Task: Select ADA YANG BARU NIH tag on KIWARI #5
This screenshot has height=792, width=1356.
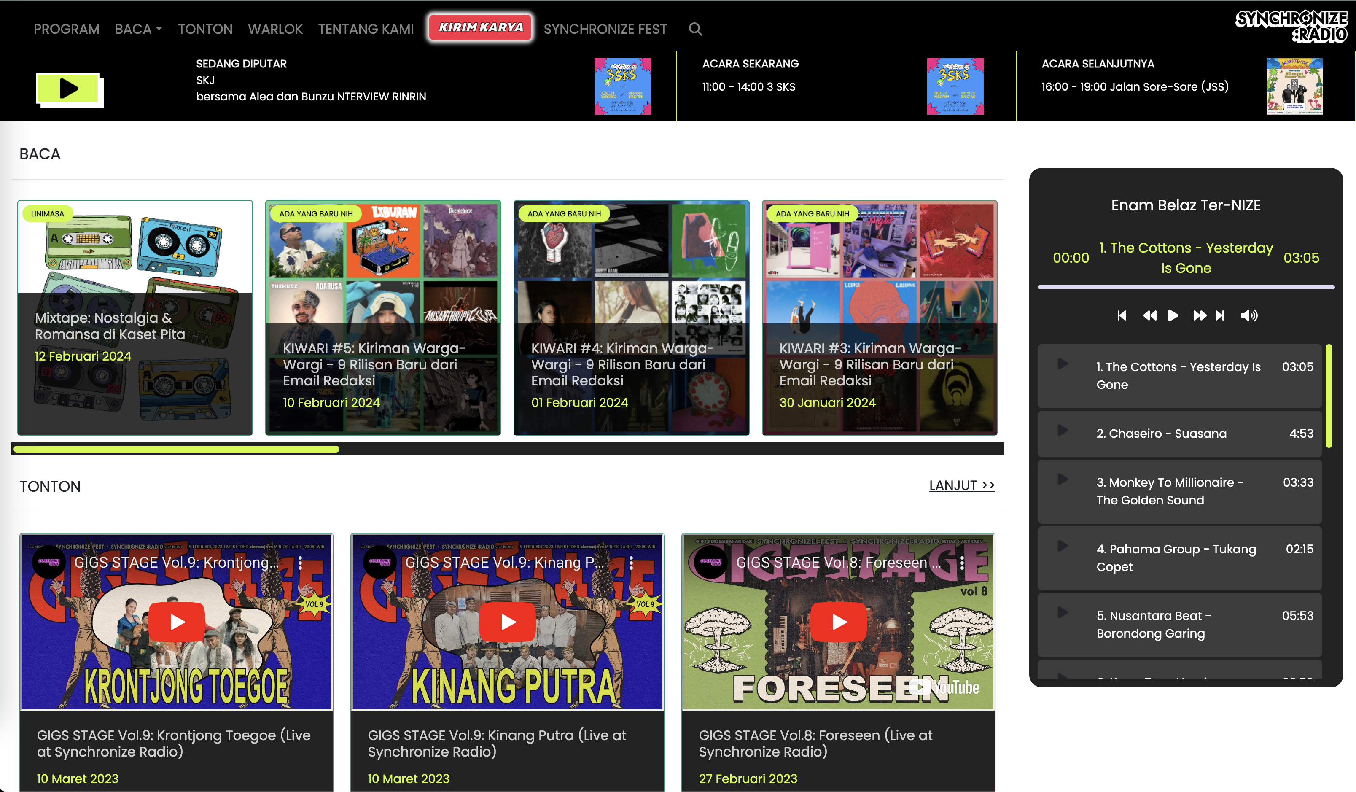Action: [x=316, y=213]
